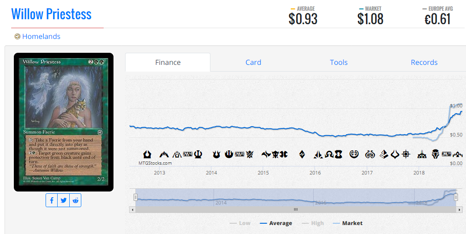Click the Dominaria set marker

tap(435, 154)
